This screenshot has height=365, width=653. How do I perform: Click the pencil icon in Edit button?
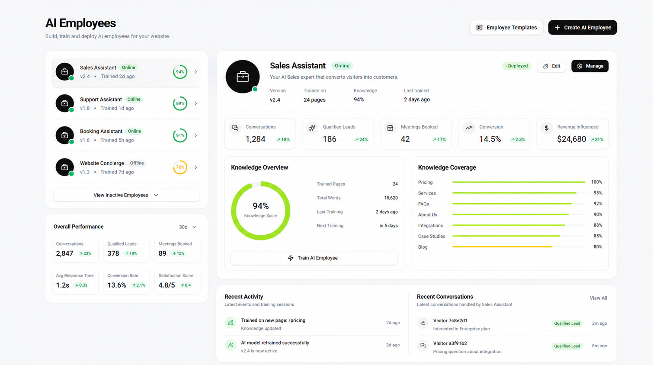point(546,66)
